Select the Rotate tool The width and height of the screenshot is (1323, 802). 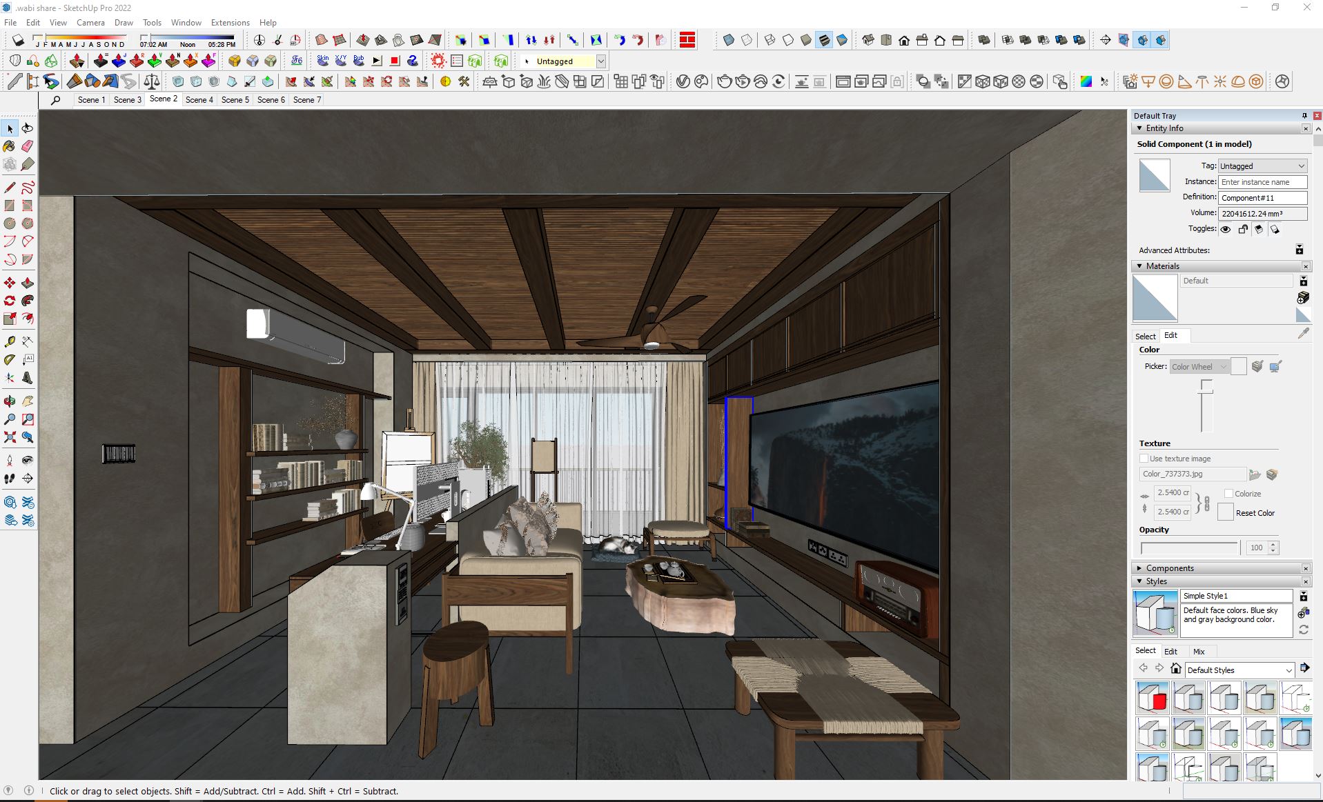click(x=10, y=301)
